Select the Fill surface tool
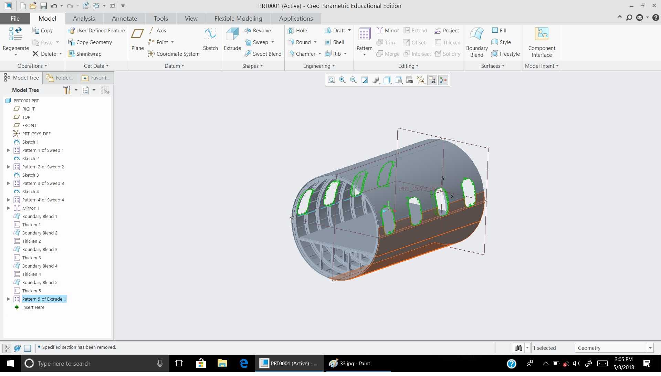 499,30
